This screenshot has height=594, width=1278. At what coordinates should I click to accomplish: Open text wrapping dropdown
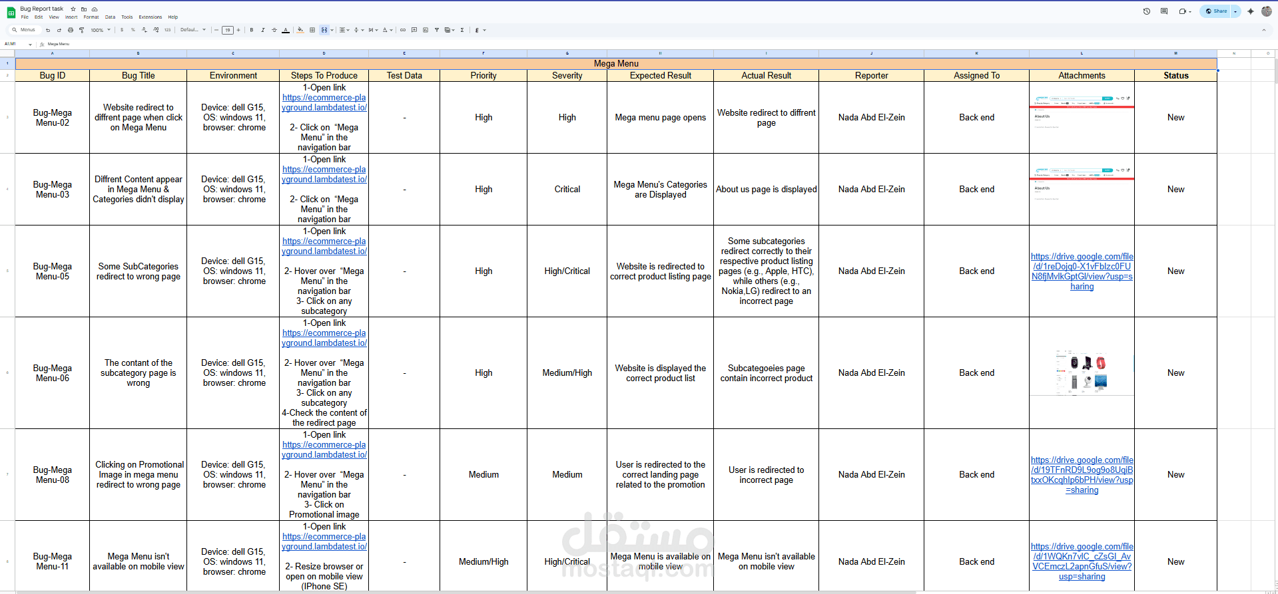coord(374,30)
